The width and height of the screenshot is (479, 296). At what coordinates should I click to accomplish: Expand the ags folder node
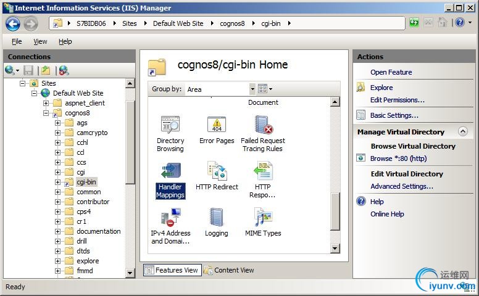(57, 123)
